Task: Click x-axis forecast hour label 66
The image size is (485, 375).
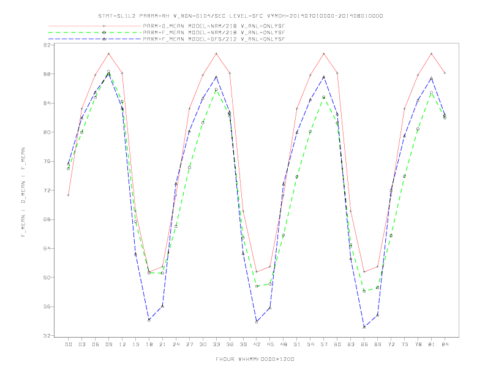Action: [x=364, y=344]
